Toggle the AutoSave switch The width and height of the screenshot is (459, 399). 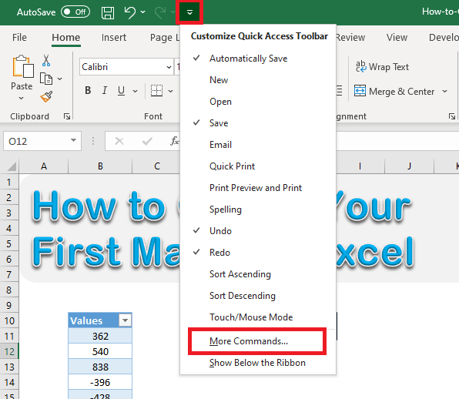pyautogui.click(x=75, y=12)
